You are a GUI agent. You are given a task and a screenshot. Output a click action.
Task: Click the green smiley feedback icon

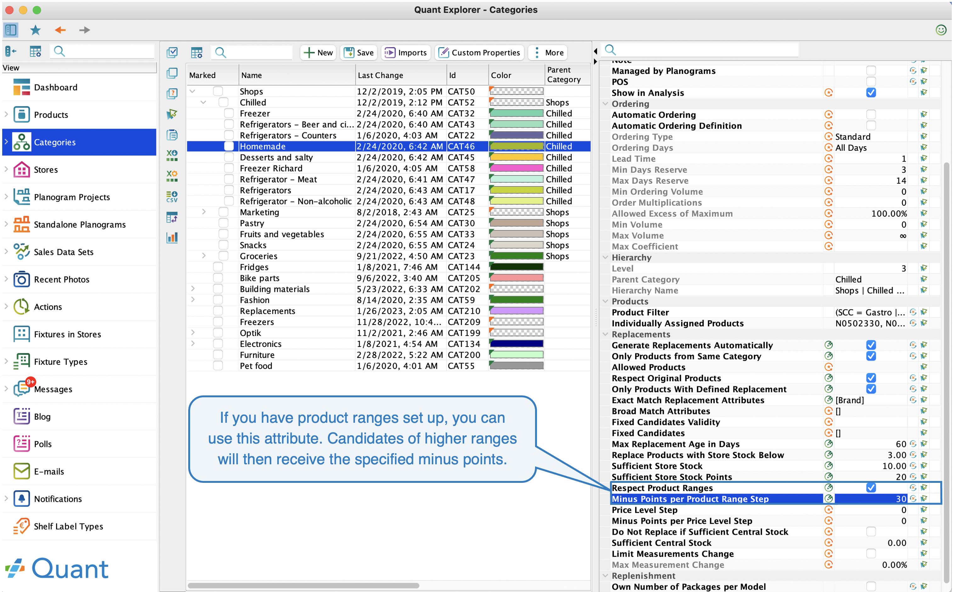point(941,30)
